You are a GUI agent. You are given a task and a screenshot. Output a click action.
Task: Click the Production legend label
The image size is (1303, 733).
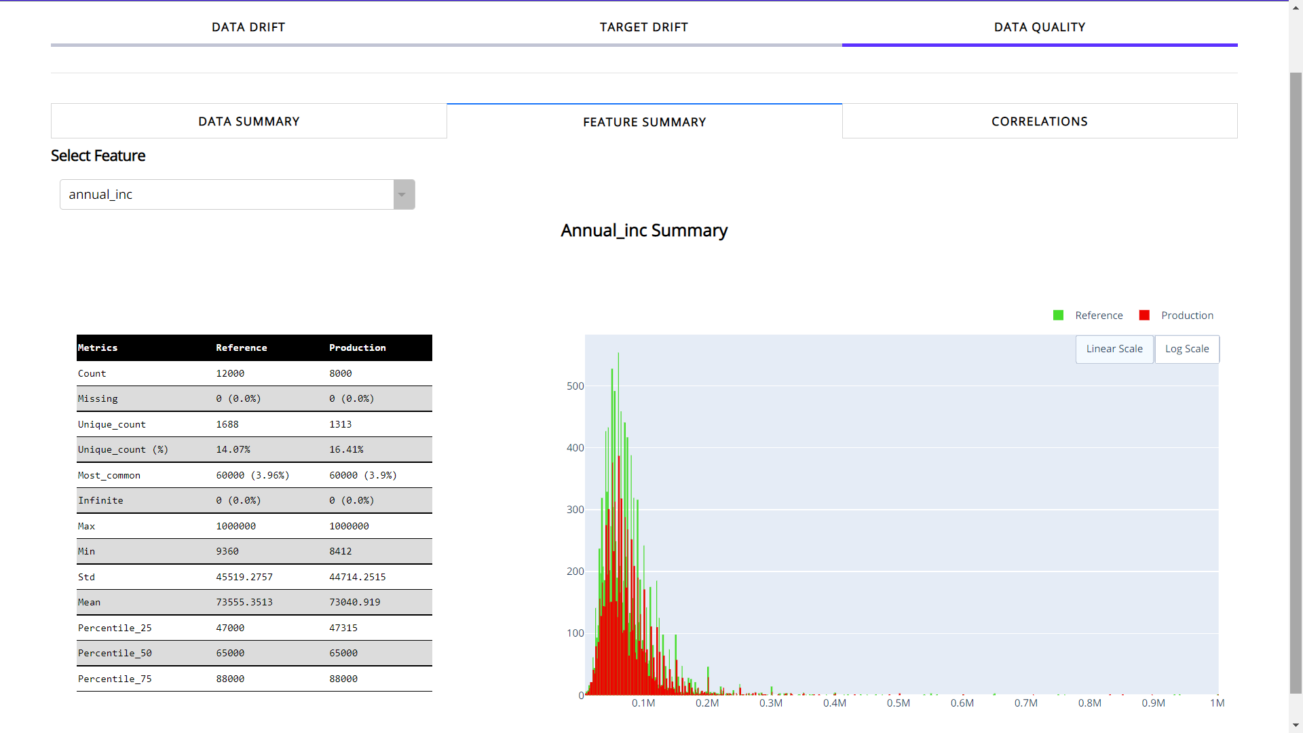tap(1187, 316)
